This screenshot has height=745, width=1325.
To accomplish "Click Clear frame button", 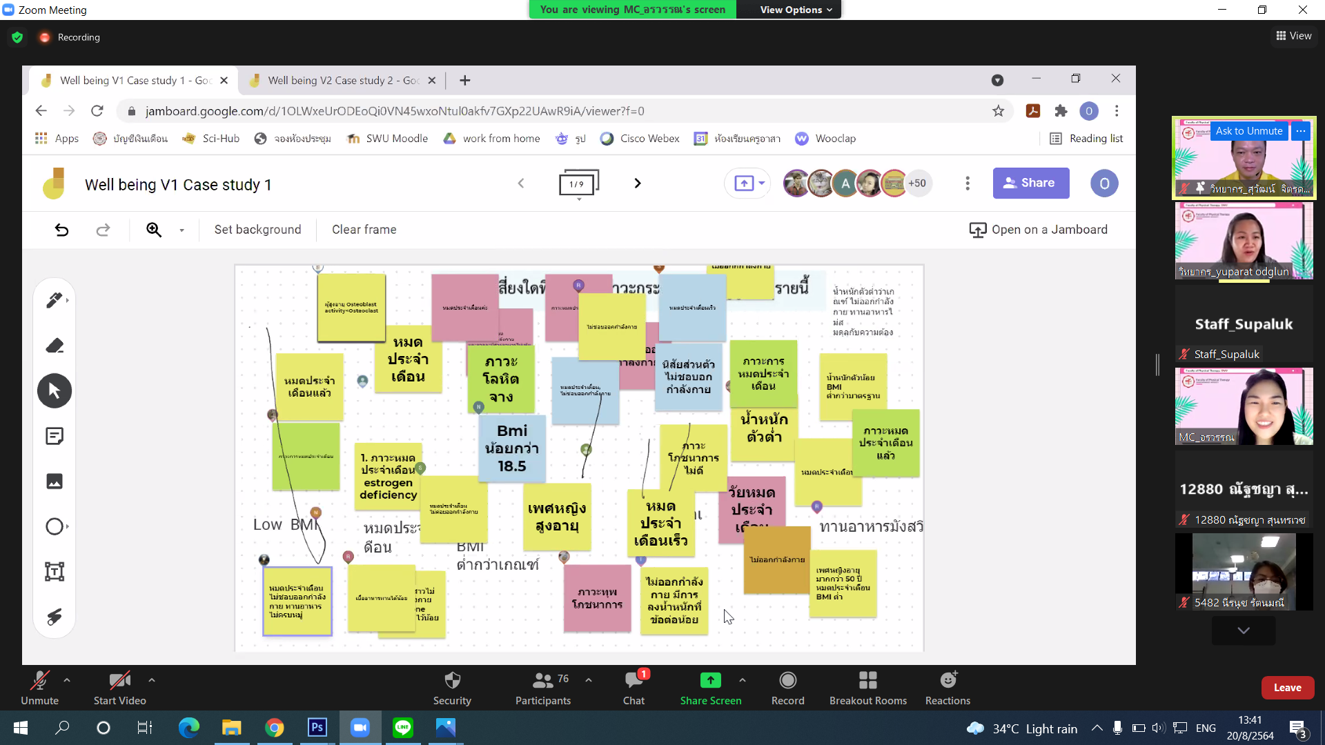I will coord(364,230).
